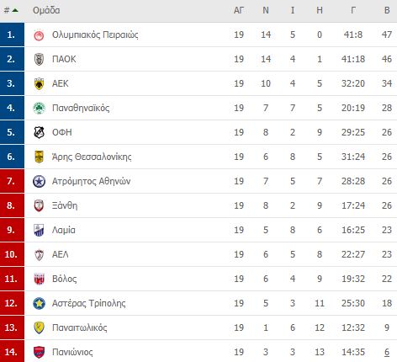Click the Παναιτωλικός yellow shield icon
397x362 pixels.
coord(39,327)
